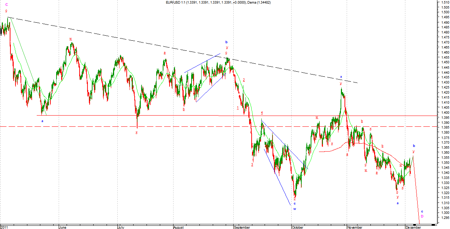Click the 2011 year label on time axis

[x=4, y=227]
